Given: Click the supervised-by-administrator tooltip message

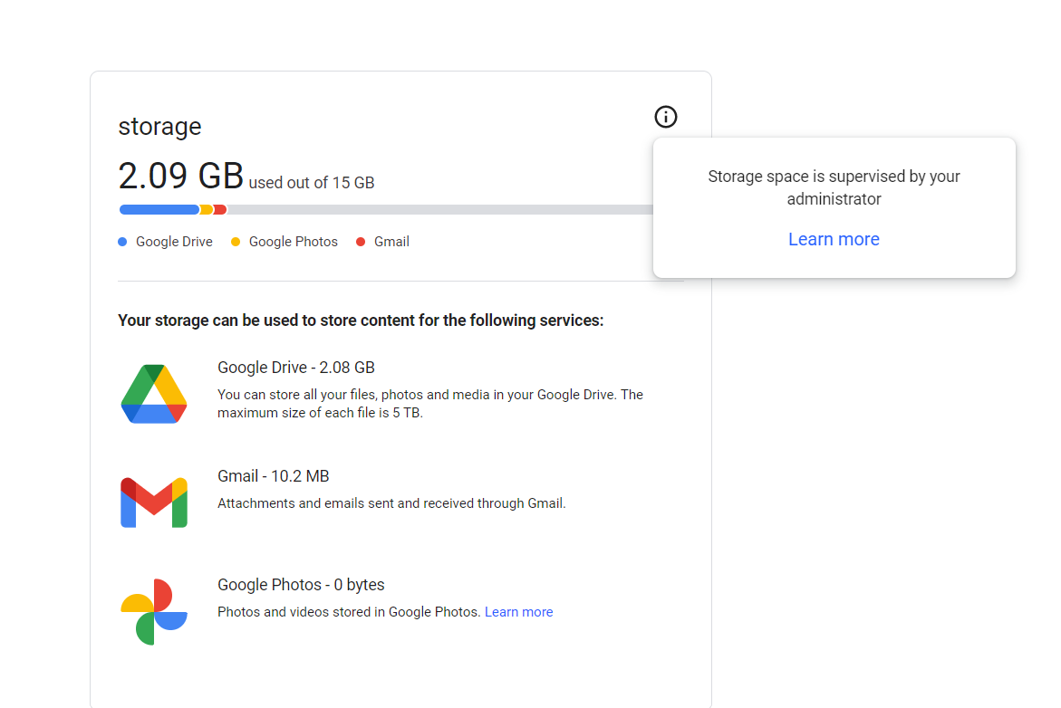Looking at the screenshot, I should pos(834,187).
